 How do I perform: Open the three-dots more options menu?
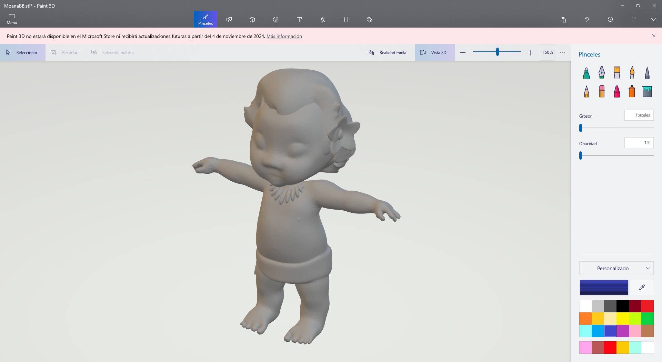point(563,52)
